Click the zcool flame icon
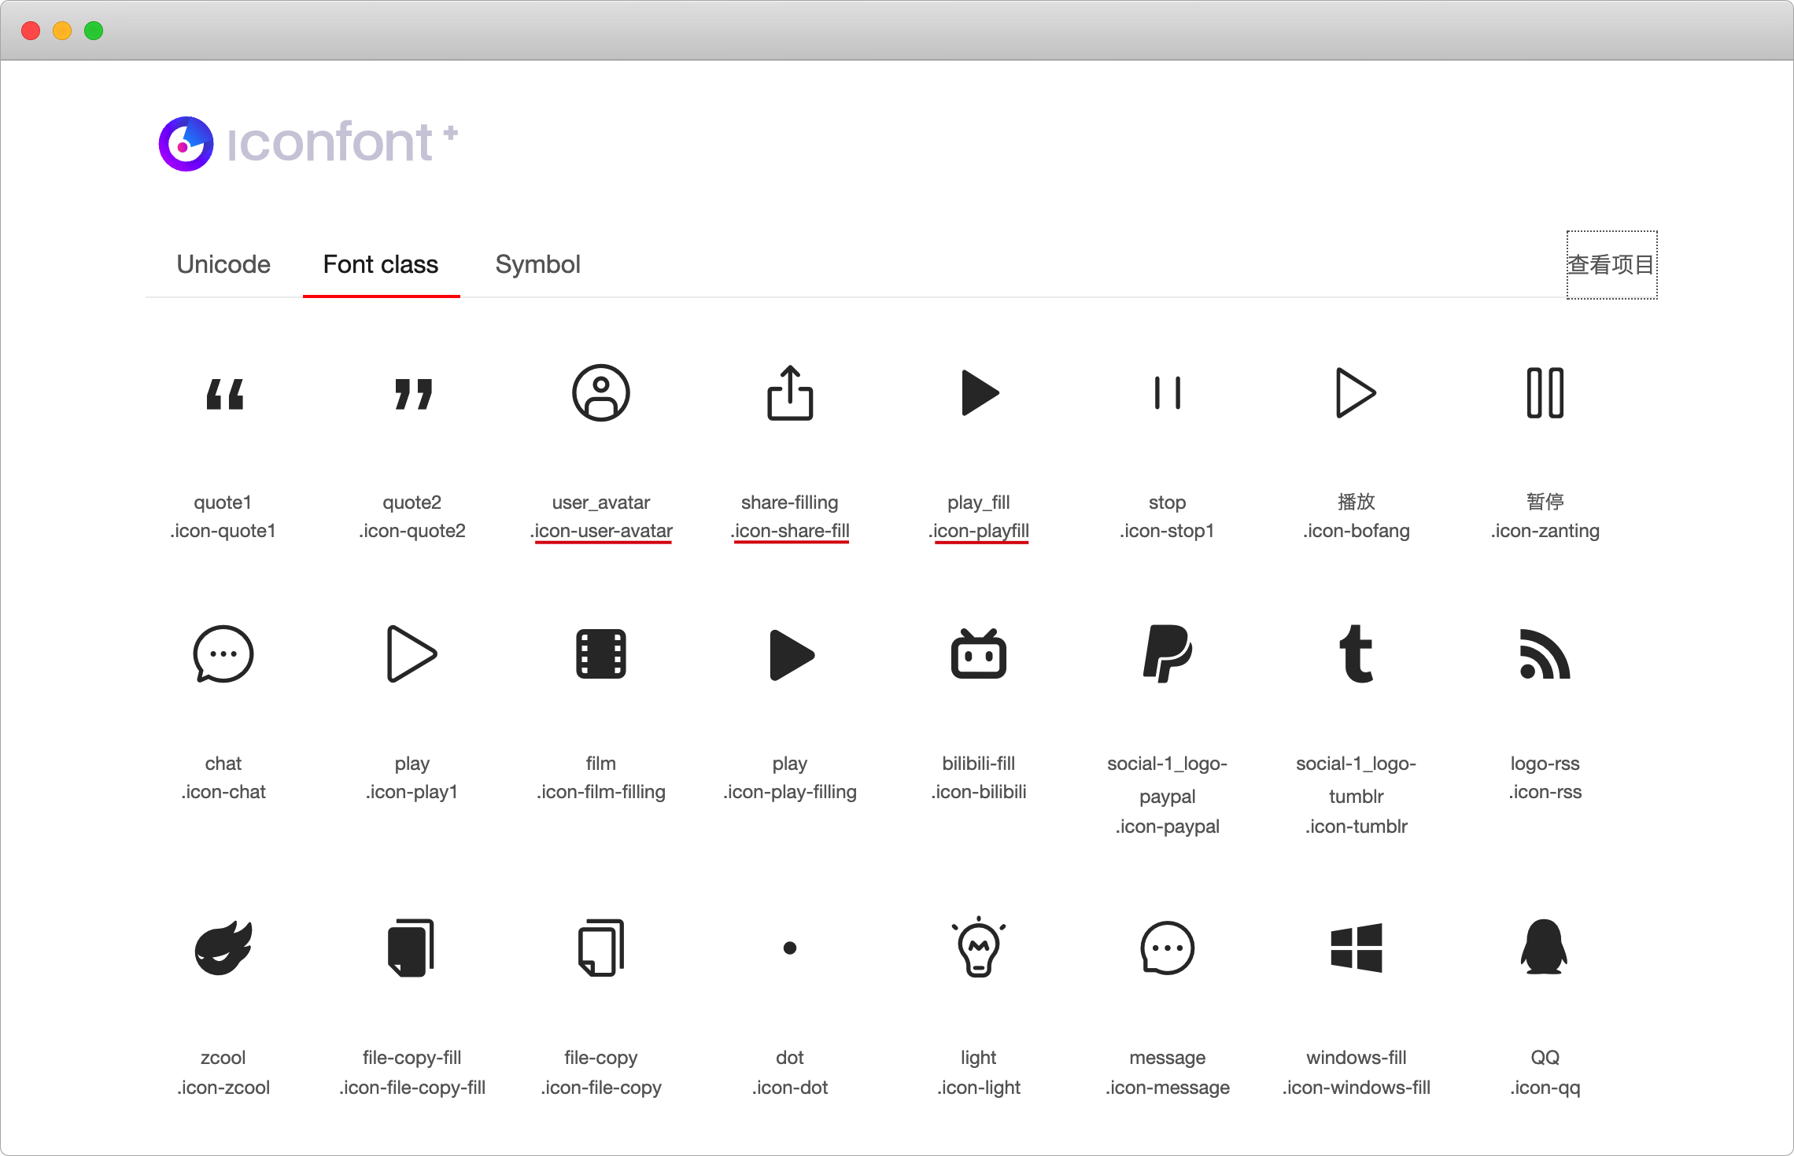 [x=223, y=948]
